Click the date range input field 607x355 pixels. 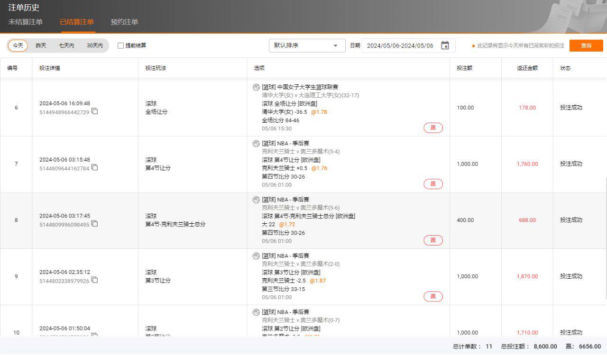click(400, 46)
